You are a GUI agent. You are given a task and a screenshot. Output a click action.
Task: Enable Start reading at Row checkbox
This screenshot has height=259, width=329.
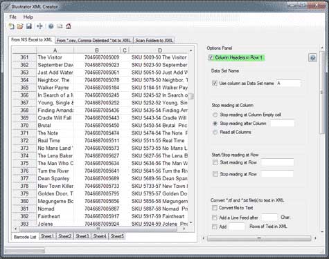(x=215, y=162)
